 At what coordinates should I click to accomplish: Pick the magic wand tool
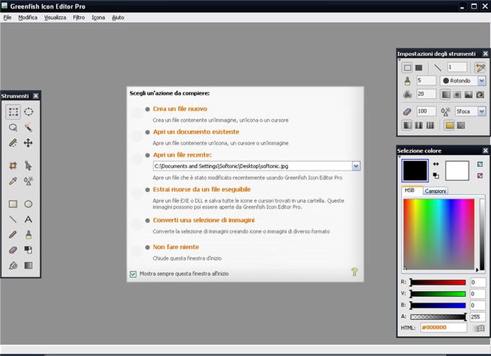pos(28,127)
